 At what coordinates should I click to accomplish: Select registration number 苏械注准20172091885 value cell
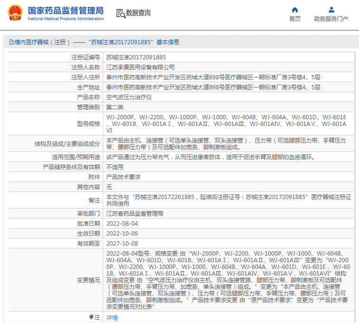[136, 57]
